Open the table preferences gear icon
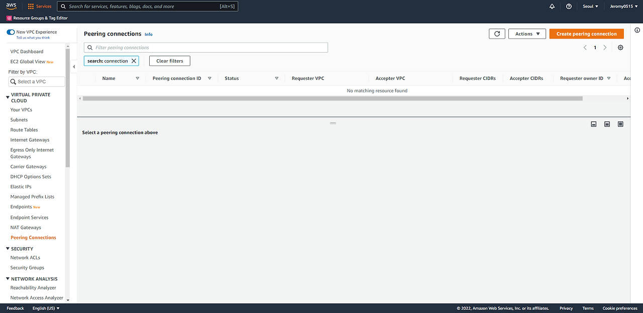This screenshot has width=643, height=313. click(620, 48)
